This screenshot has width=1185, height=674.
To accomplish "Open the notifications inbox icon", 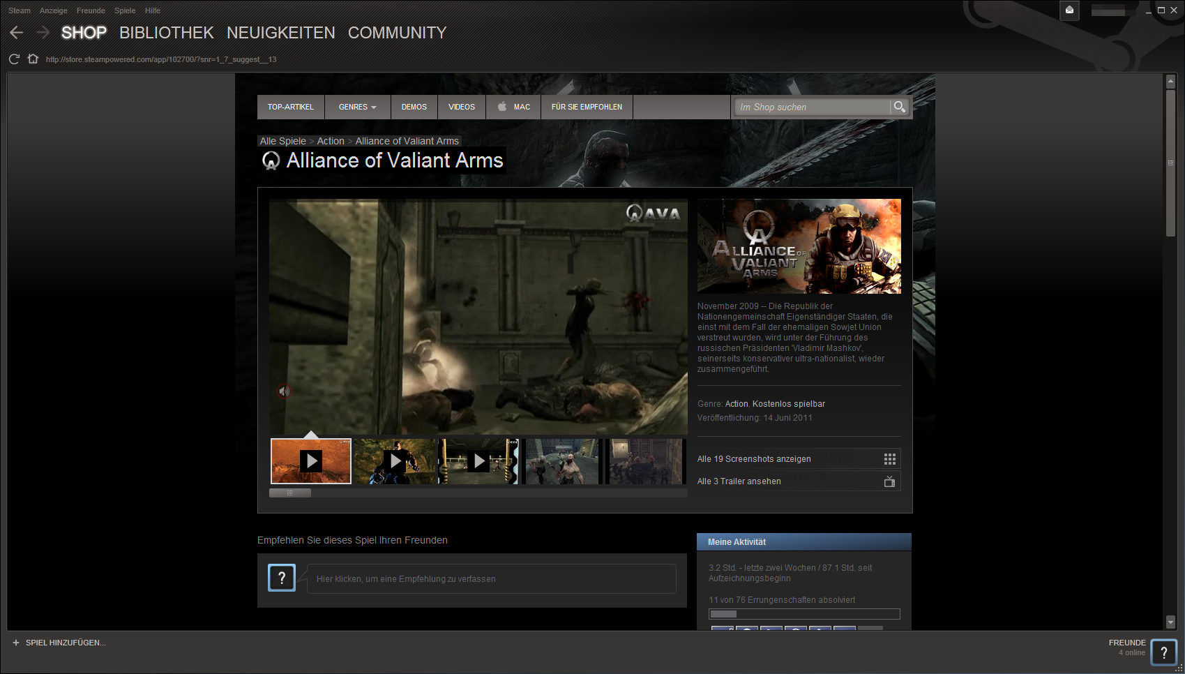I will tap(1069, 10).
